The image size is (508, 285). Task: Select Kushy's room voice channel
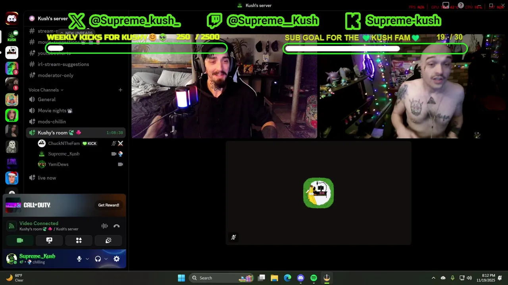pos(76,133)
